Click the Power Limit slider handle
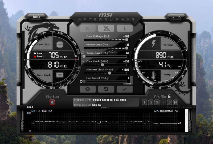Image resolution: width=213 pixels, height=144 pixels. pos(127,48)
